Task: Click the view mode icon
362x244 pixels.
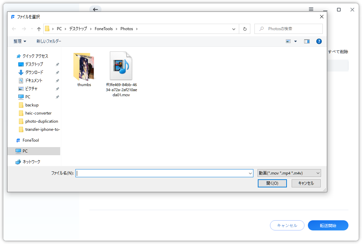Action: [289, 41]
